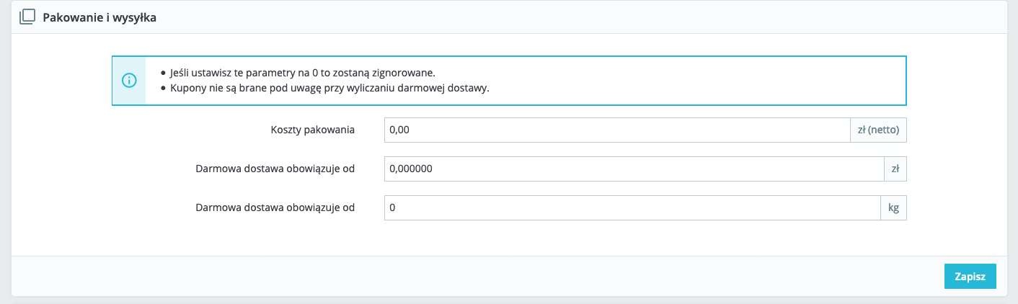This screenshot has height=304, width=1018.
Task: Click the "Darmowa dostawa obowiązuje od" label for kg field
Action: coord(275,207)
